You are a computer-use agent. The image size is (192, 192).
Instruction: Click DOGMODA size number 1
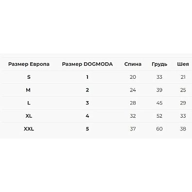tap(87, 77)
